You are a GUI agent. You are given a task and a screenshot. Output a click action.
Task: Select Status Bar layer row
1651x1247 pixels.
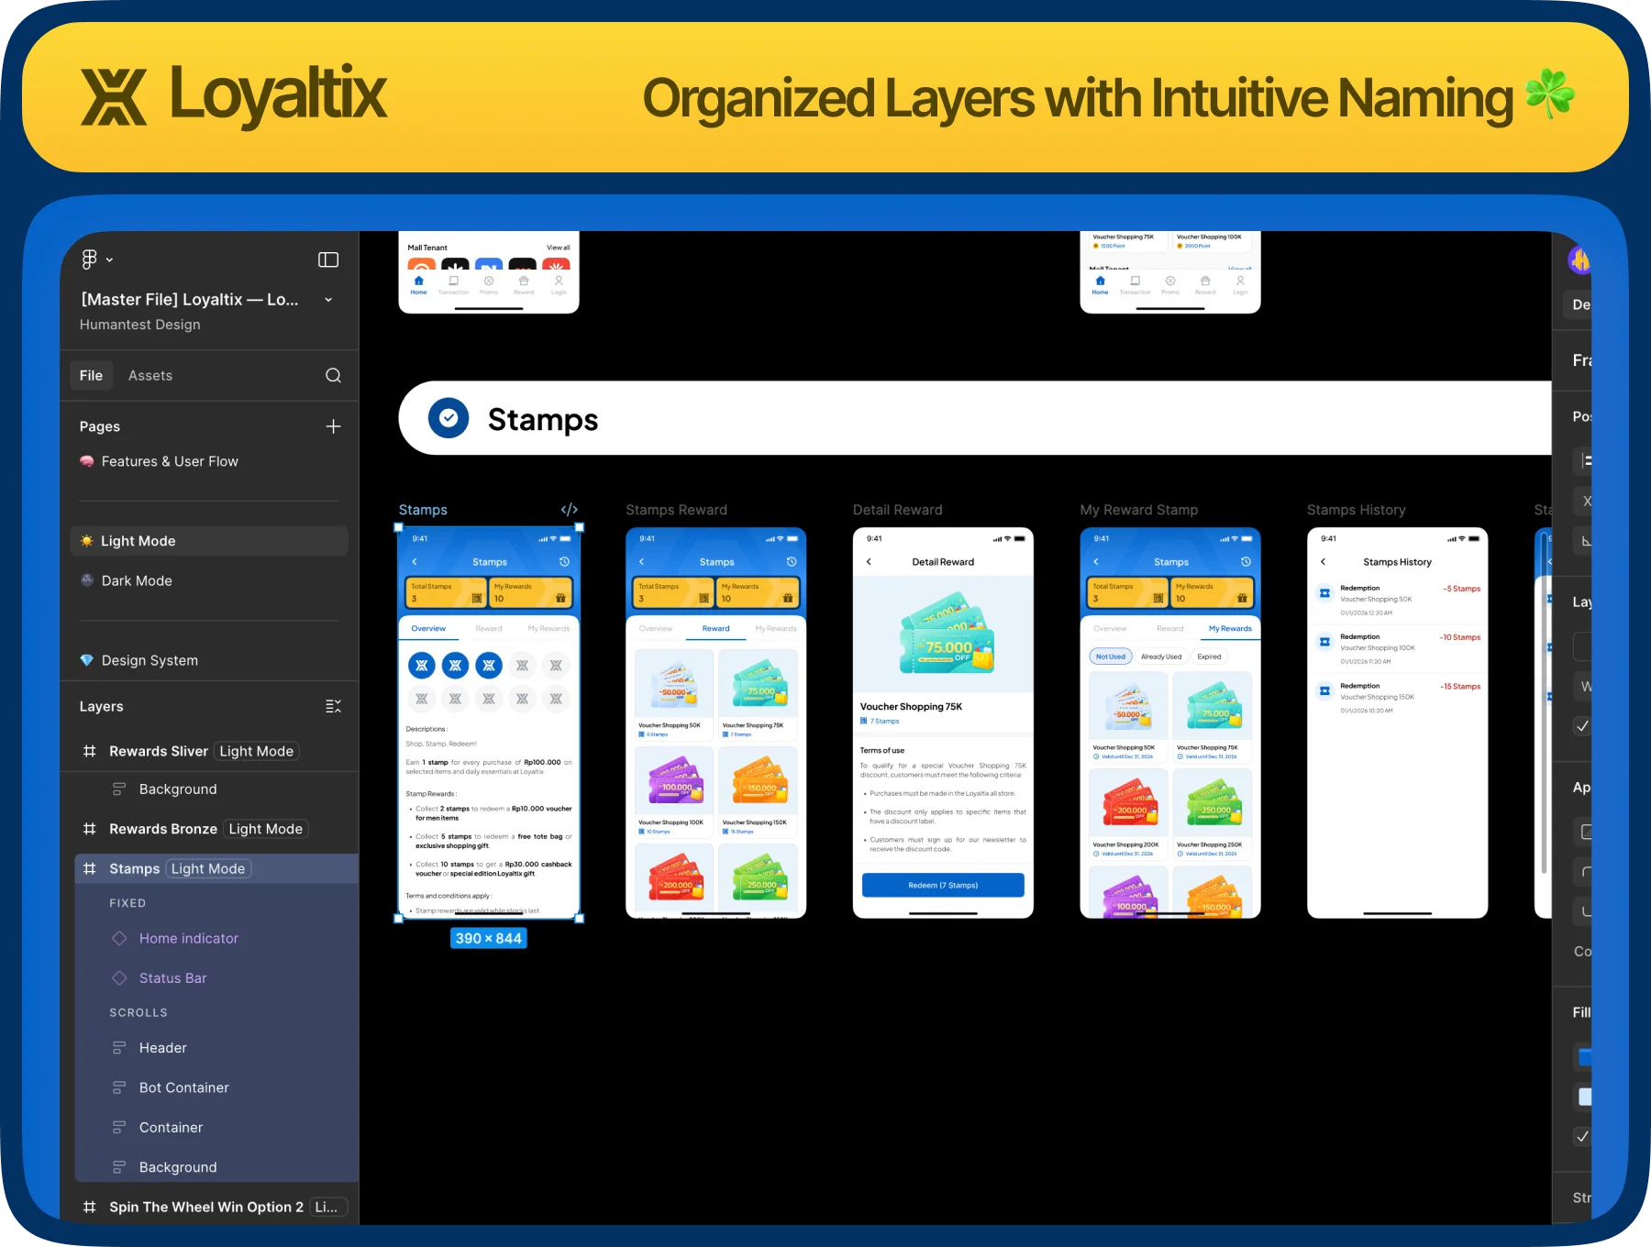pos(216,978)
